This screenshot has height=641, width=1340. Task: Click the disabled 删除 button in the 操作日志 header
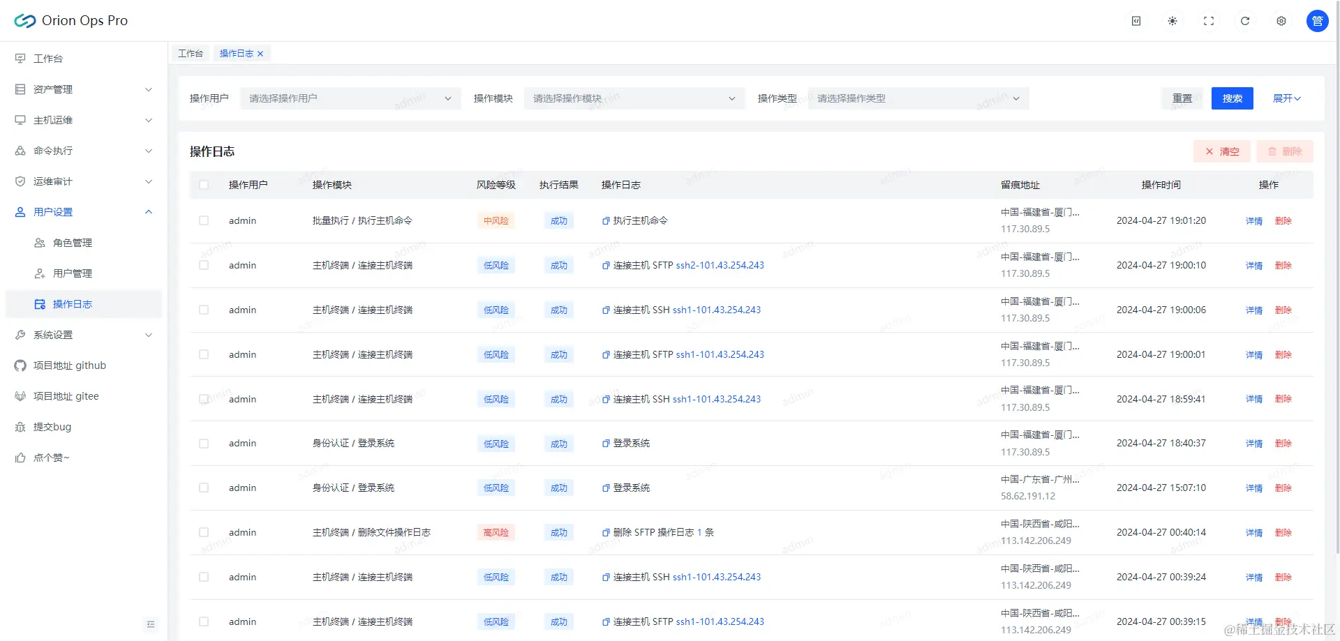click(1285, 151)
